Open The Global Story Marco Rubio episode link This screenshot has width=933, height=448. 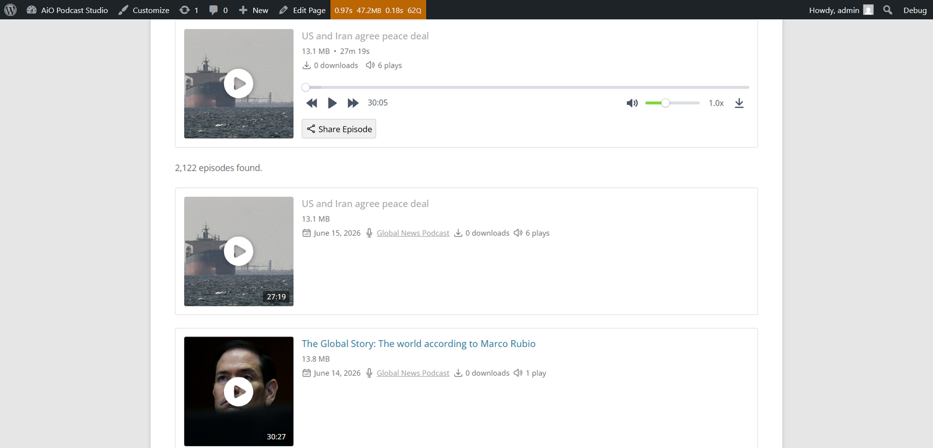(x=419, y=344)
